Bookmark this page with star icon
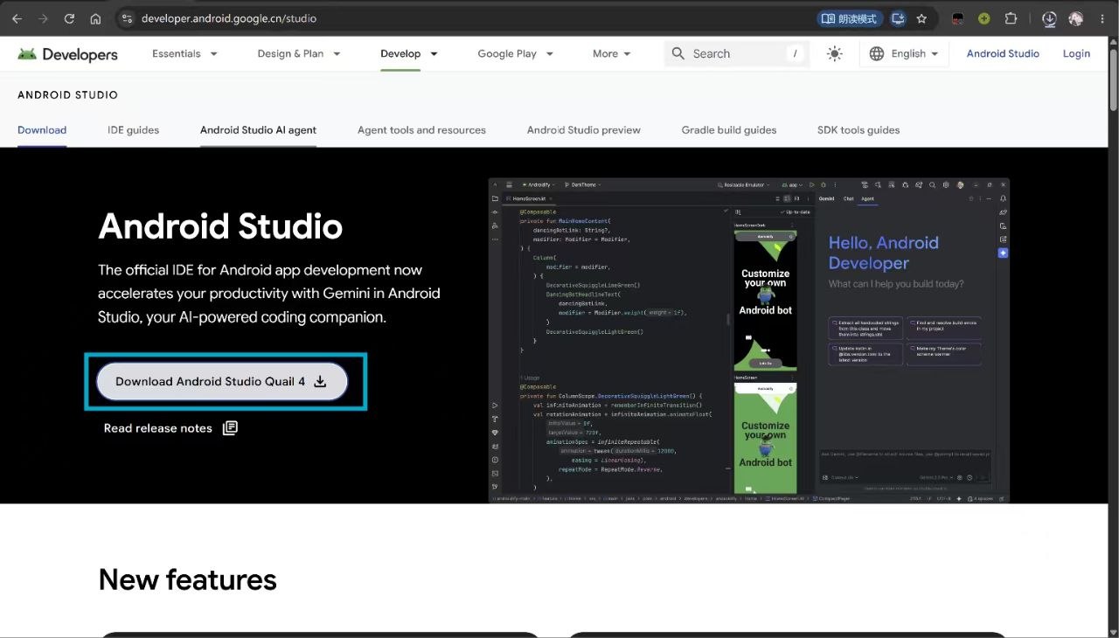This screenshot has width=1119, height=638. tap(921, 18)
